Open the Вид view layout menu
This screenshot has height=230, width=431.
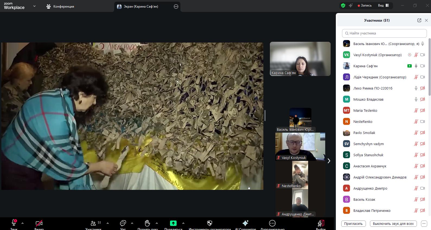coord(384,5)
